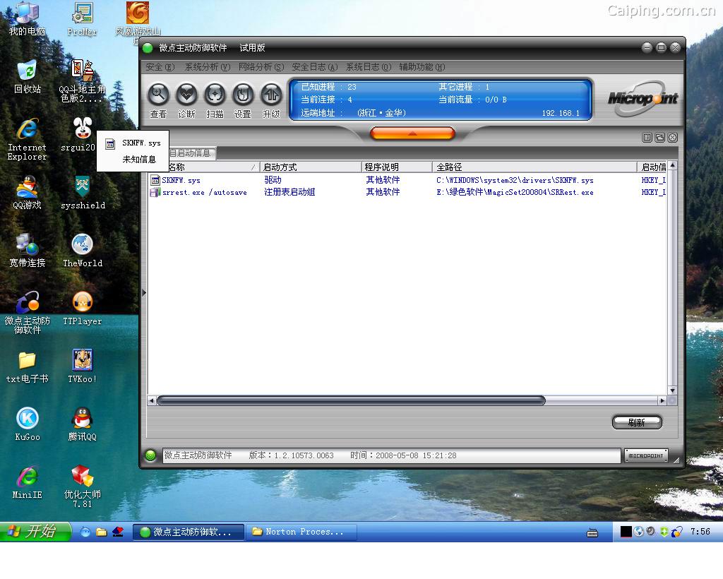Open the 系统日志 menu
Viewport: 723px width, 579px height.
(x=369, y=67)
